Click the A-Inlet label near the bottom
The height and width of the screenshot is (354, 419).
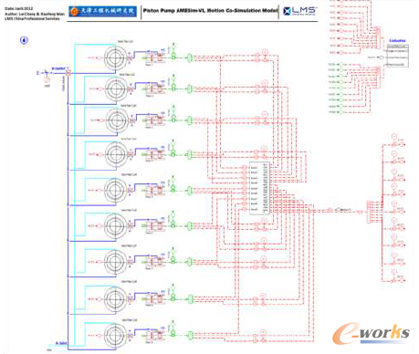tap(61, 343)
